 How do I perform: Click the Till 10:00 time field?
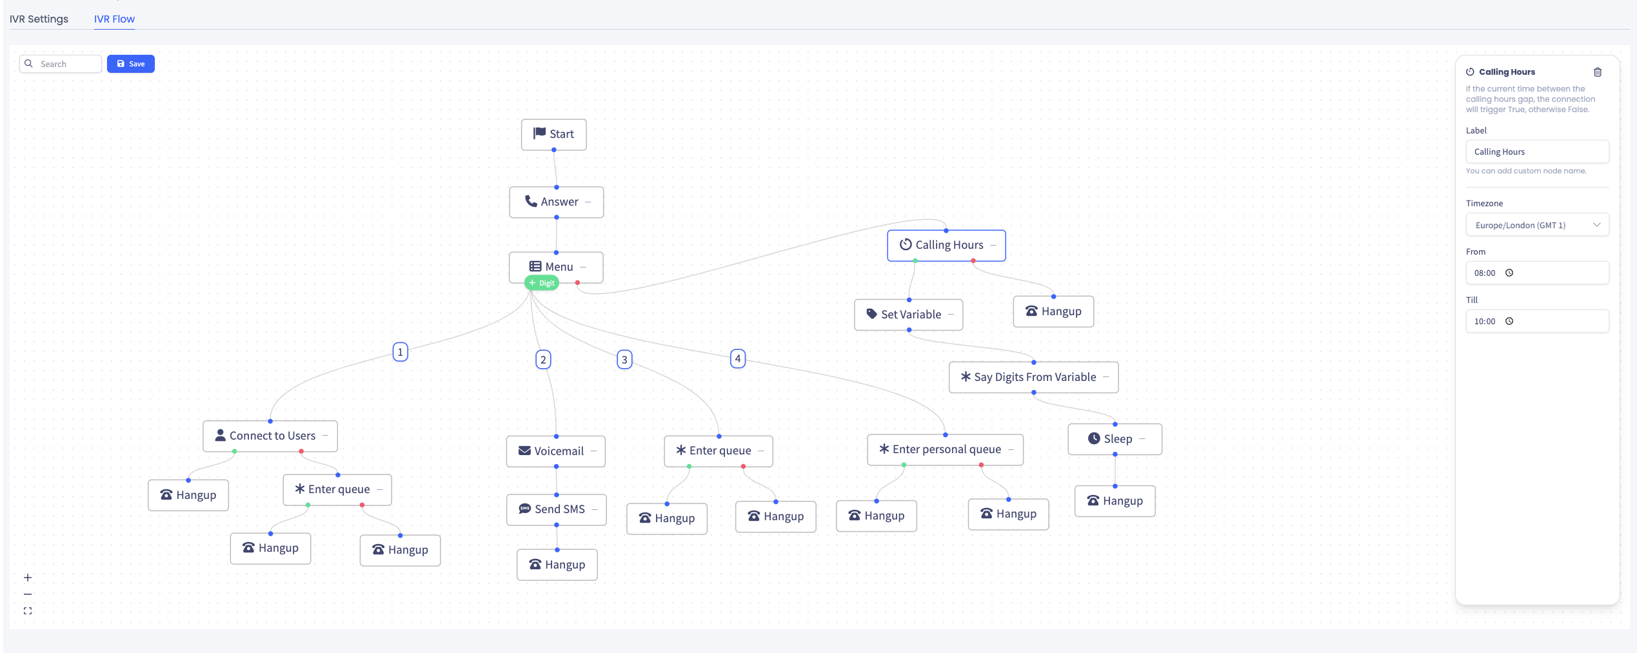[1537, 321]
